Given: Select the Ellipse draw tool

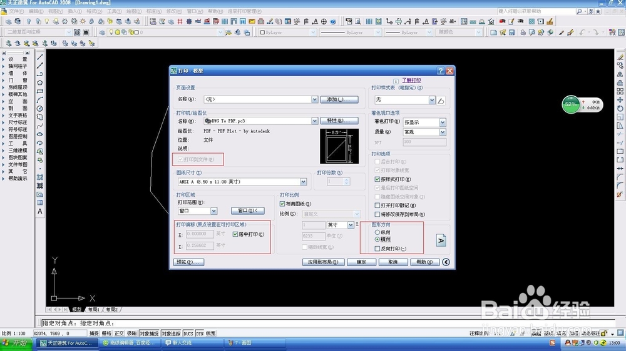Looking at the screenshot, I should pos(40,134).
